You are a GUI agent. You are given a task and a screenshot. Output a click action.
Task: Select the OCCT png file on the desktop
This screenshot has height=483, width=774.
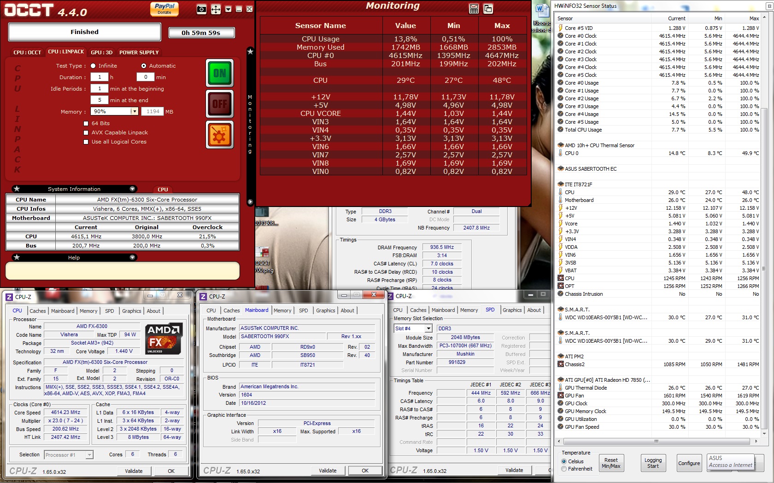pyautogui.click(x=263, y=260)
